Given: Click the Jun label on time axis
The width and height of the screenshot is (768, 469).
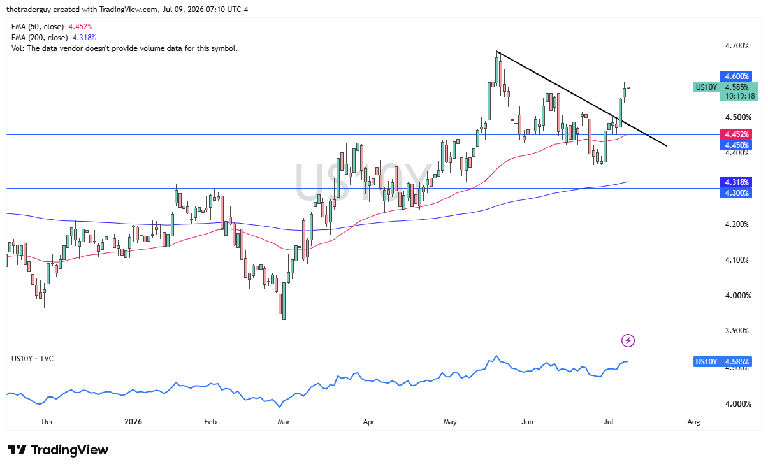Looking at the screenshot, I should [x=528, y=422].
